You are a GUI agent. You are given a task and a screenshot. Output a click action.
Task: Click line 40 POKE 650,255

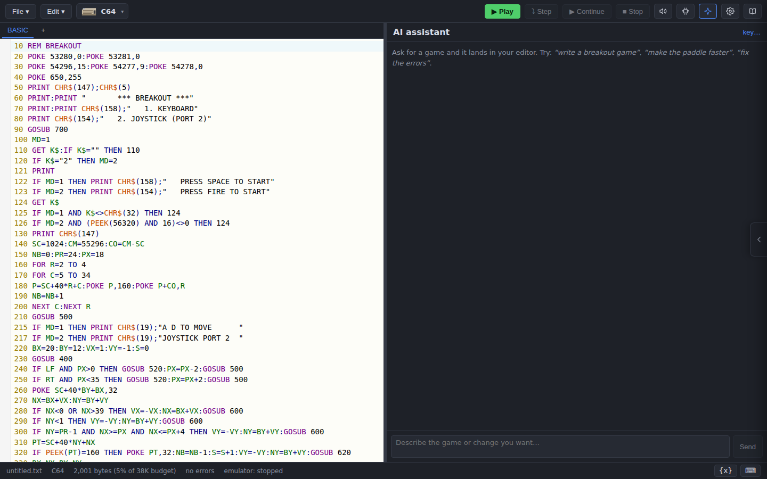(48, 77)
